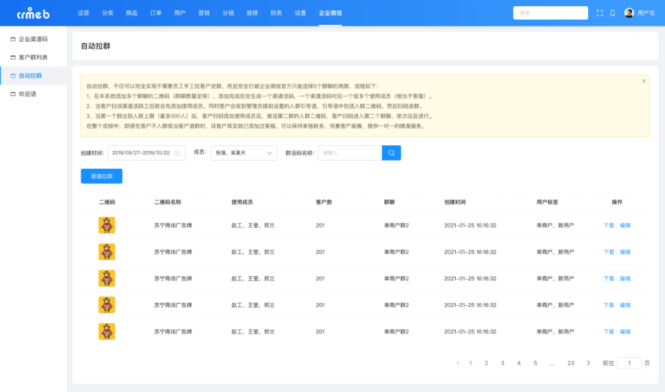Image resolution: width=665 pixels, height=392 pixels.
Task: Click 下载 link in third row
Action: click(x=608, y=278)
